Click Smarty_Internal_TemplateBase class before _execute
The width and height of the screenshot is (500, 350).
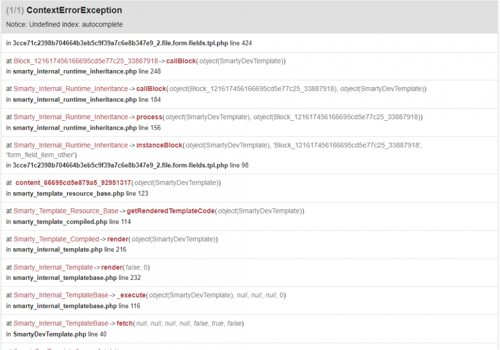tap(61, 295)
